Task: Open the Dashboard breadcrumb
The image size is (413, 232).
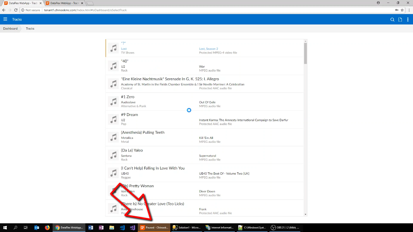Action: (10, 29)
